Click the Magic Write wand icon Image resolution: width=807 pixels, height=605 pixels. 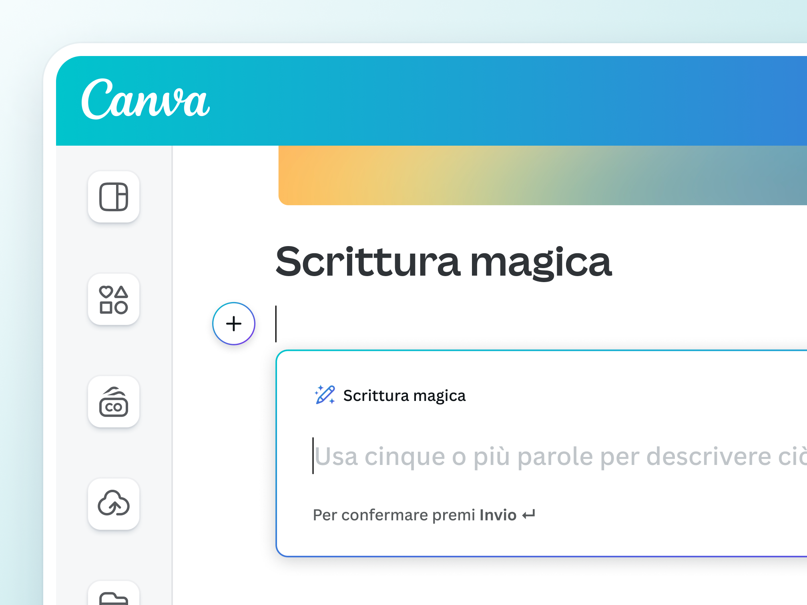325,395
